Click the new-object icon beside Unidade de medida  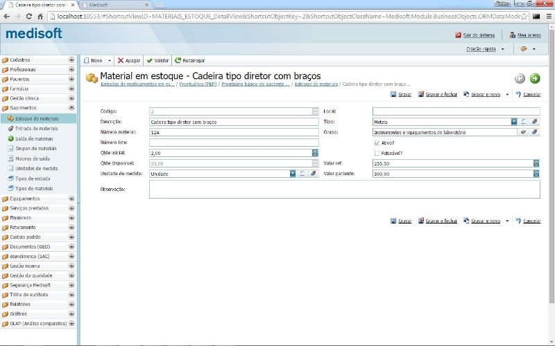pyautogui.click(x=302, y=174)
